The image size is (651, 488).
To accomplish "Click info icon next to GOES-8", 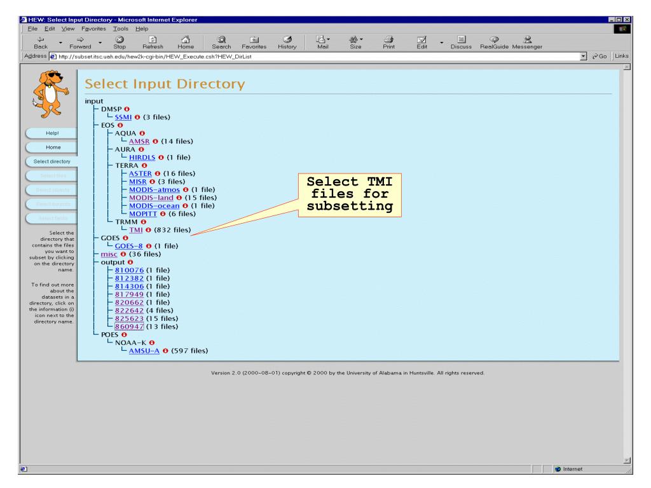I will [149, 247].
